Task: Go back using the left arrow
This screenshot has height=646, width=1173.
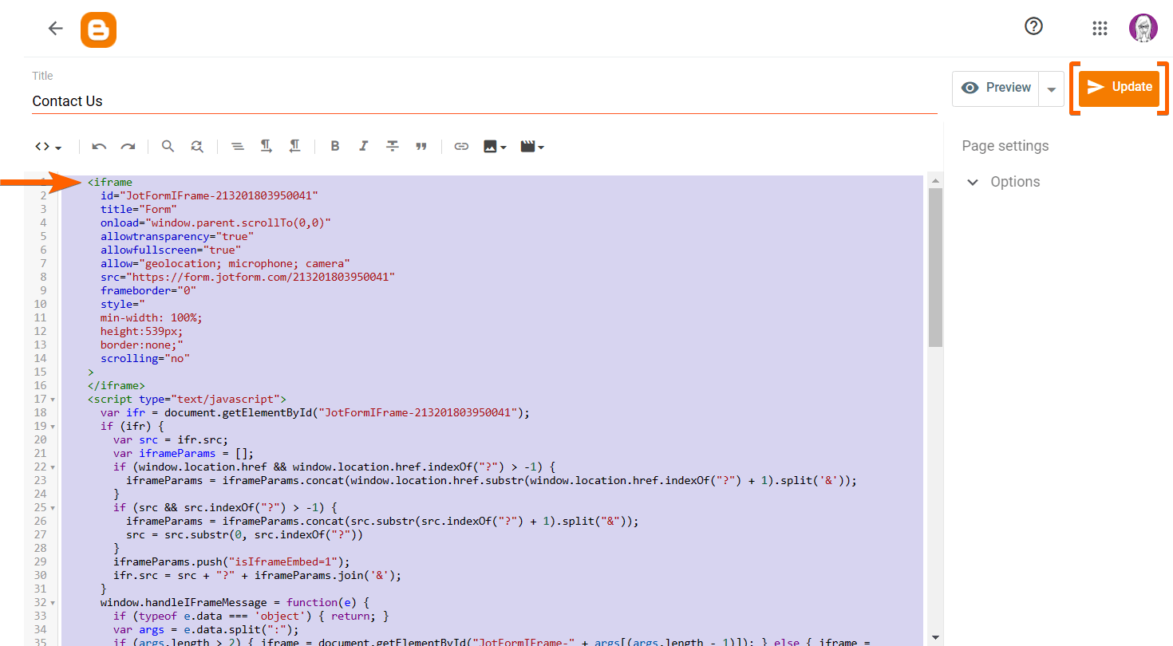Action: click(55, 29)
